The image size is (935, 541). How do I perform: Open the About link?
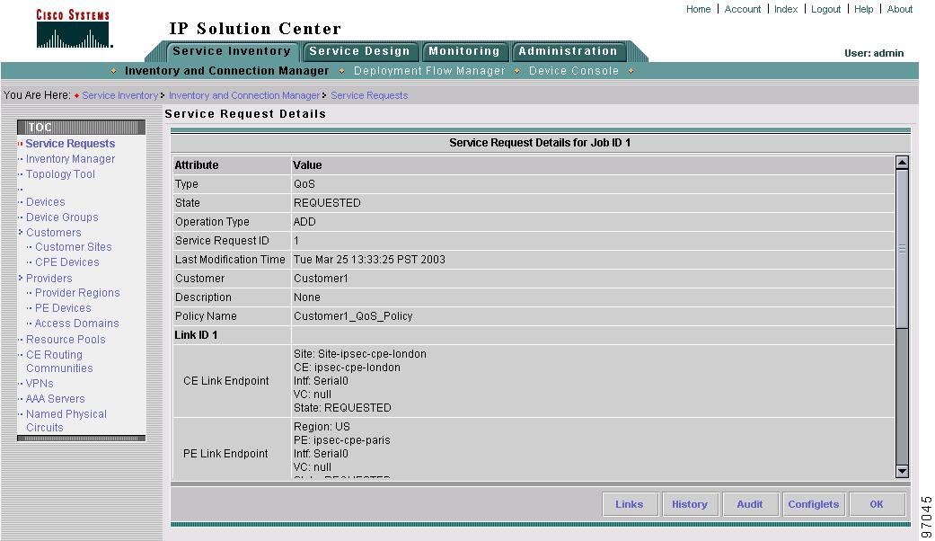tap(900, 9)
